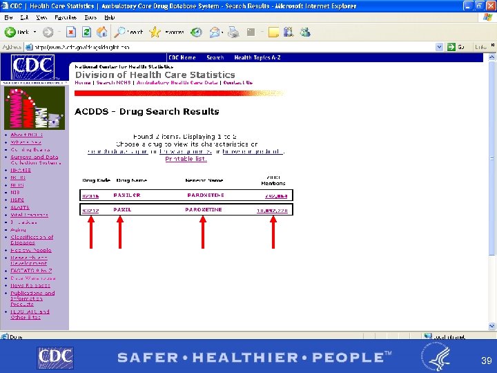The image size is (497, 373).
Task: Refresh the page with the toolbar icon
Action: 86,32
